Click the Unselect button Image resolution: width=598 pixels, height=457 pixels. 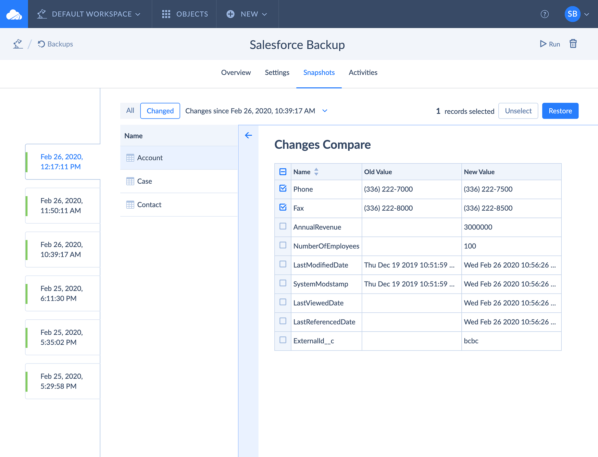coord(518,111)
